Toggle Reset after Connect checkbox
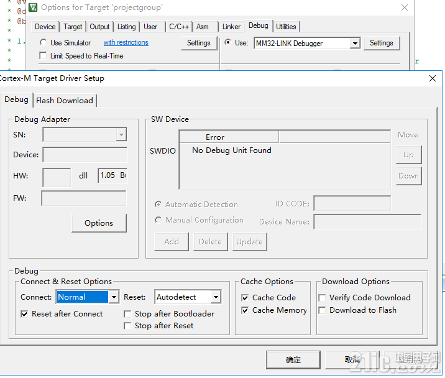This screenshot has width=445, height=378. [24, 314]
